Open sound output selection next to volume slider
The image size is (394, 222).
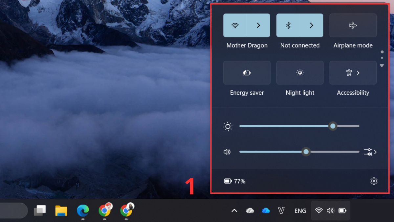(x=370, y=152)
